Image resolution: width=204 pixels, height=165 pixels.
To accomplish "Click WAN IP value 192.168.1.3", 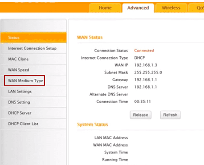I will pyautogui.click(x=145, y=65).
